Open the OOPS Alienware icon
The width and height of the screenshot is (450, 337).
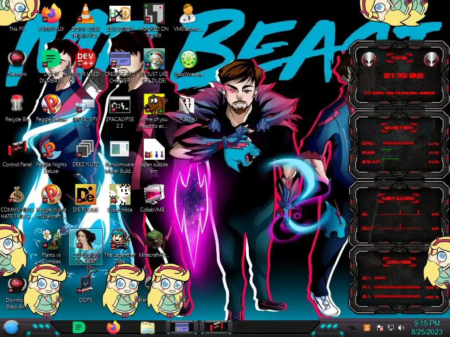[x=85, y=289]
